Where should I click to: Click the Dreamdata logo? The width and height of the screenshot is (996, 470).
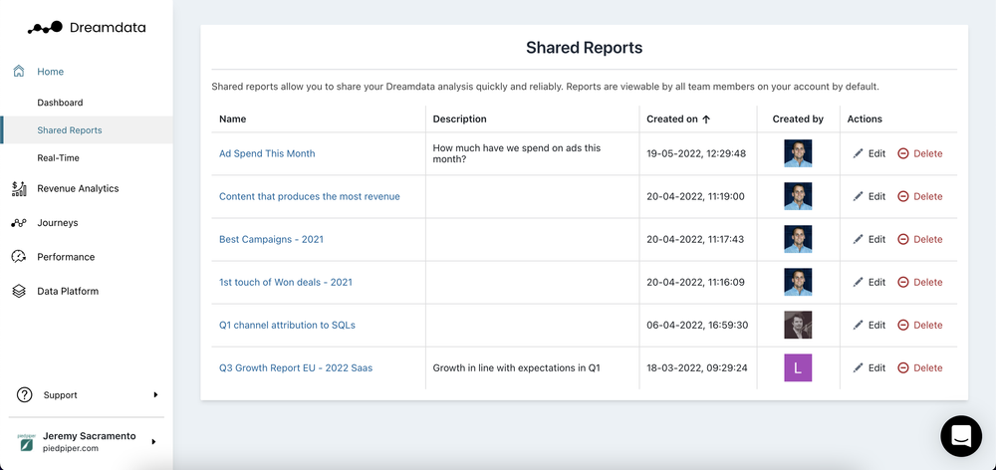point(87,27)
